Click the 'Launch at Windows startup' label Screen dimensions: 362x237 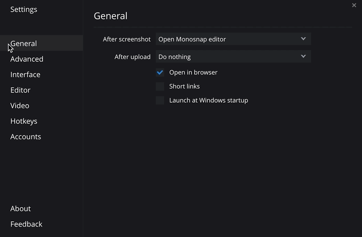point(208,101)
